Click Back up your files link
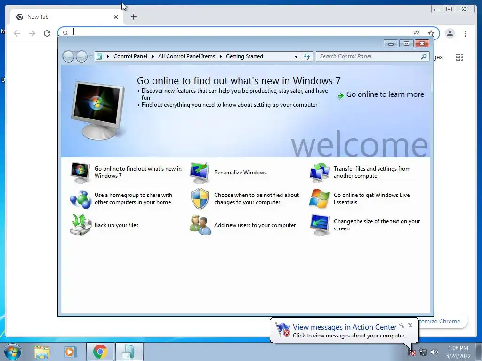 click(x=116, y=225)
